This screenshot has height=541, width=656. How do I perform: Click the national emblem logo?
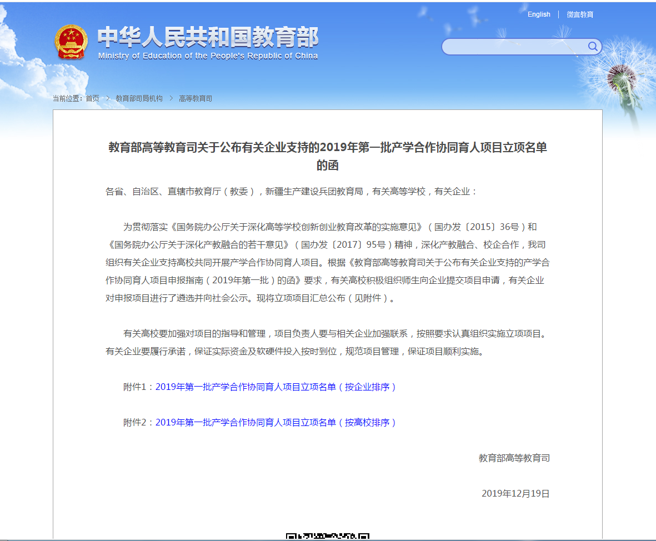point(71,42)
